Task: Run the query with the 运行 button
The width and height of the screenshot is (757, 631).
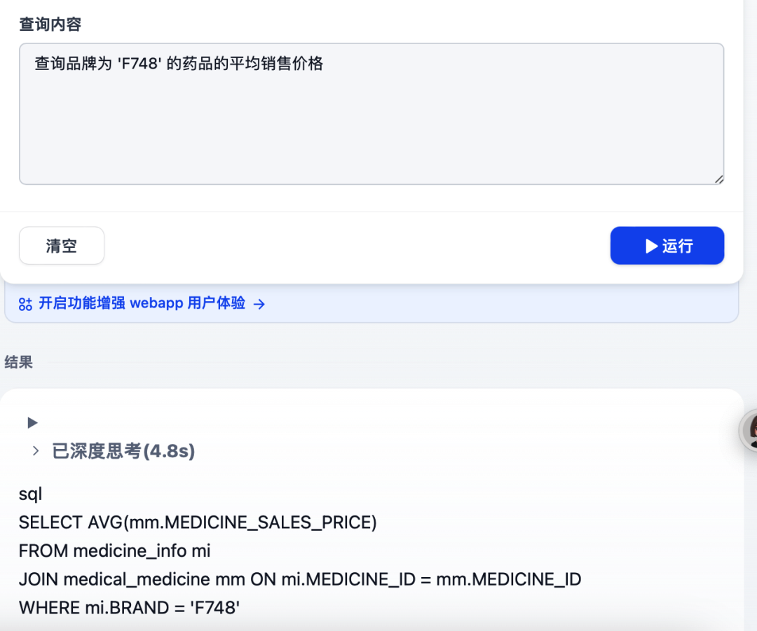Action: (667, 245)
